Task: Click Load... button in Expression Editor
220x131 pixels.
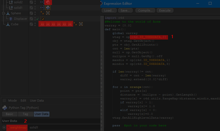Action: tap(109, 10)
